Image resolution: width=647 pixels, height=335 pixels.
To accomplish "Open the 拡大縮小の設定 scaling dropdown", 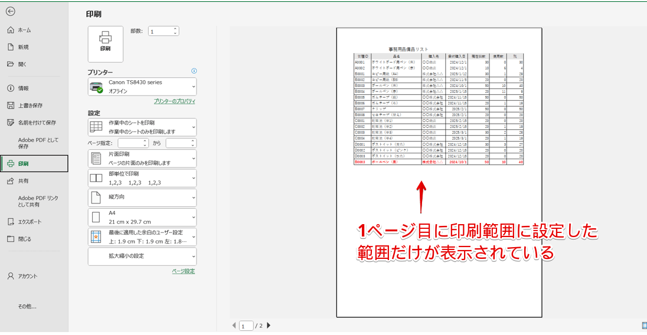I will [x=142, y=257].
